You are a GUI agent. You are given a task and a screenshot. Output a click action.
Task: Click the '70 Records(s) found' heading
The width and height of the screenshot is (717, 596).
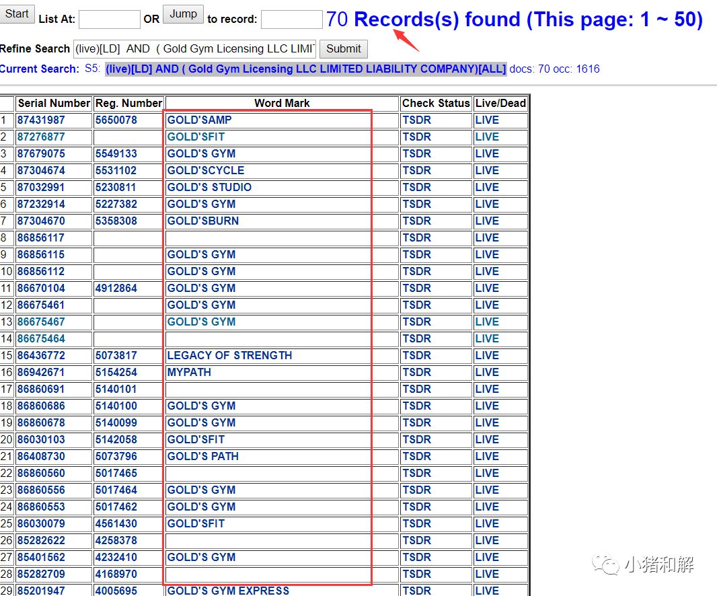(x=515, y=20)
